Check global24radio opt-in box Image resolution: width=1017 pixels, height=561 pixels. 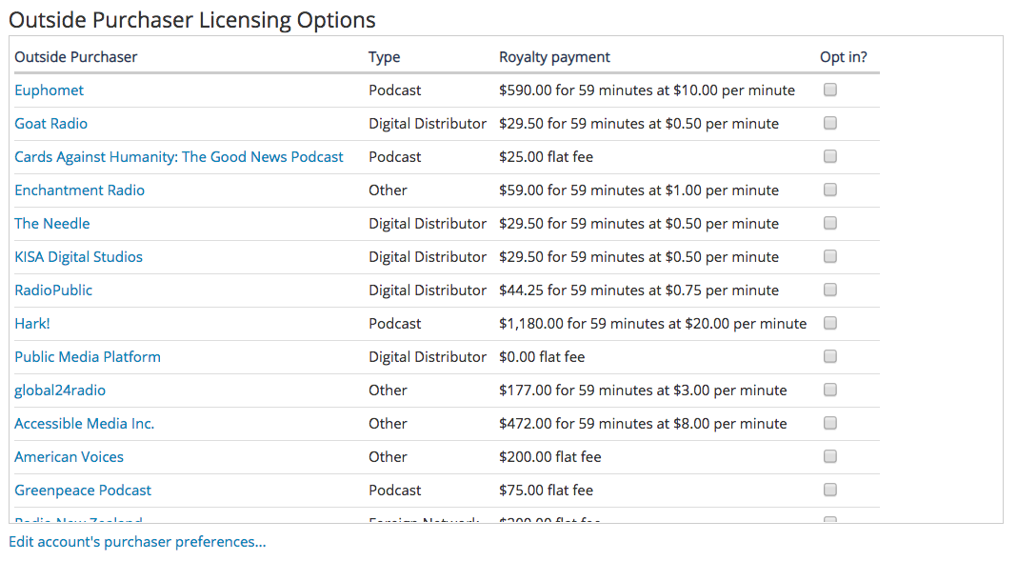[x=830, y=390]
